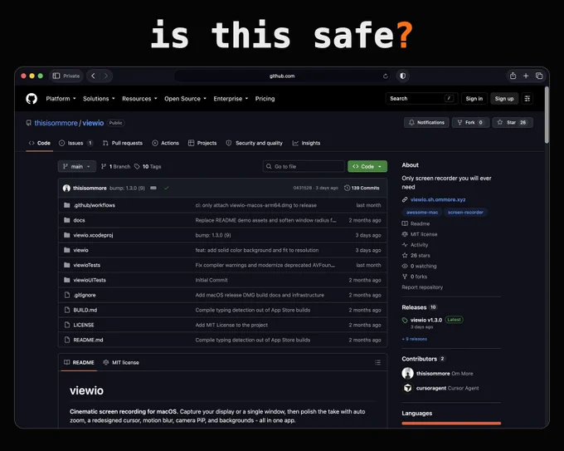
Task: Open the docs folder
Action: click(x=79, y=220)
